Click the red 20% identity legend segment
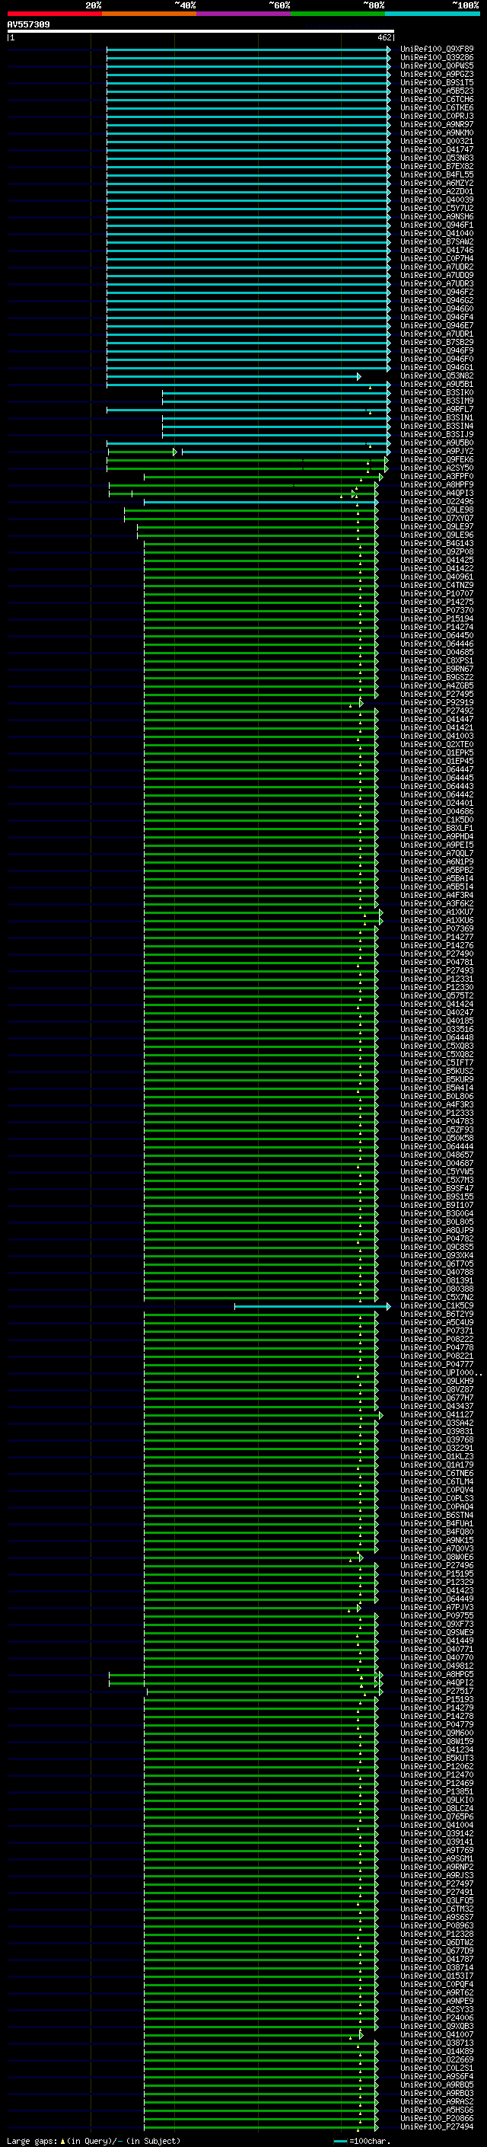 54,14
